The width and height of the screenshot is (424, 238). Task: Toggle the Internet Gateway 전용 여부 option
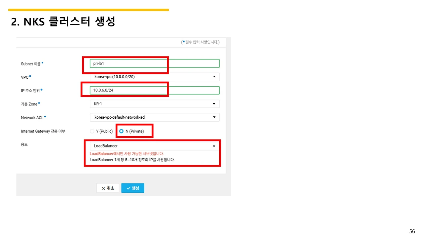pyautogui.click(x=122, y=131)
